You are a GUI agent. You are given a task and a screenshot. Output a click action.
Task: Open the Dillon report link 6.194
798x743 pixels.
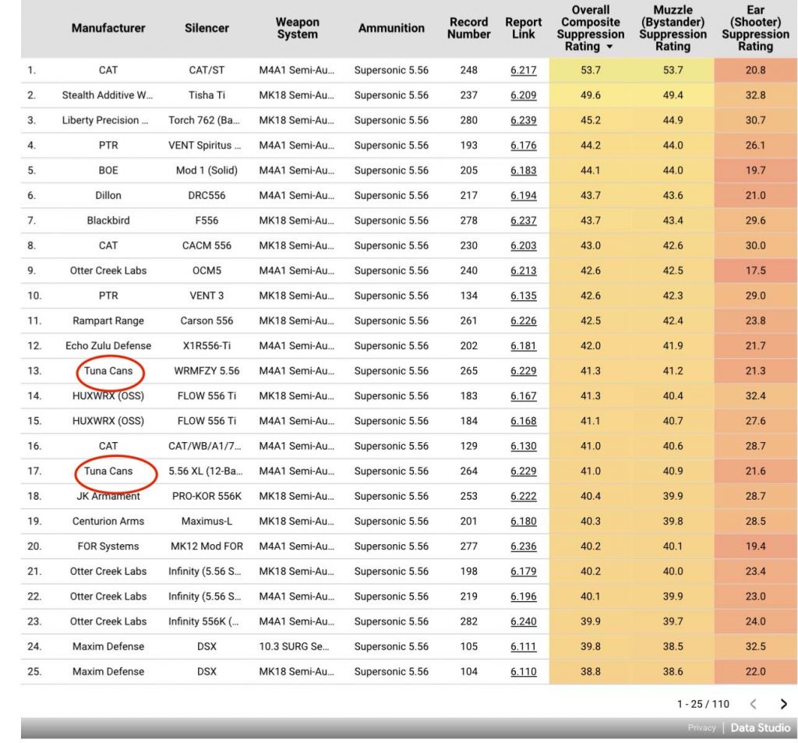click(x=523, y=195)
